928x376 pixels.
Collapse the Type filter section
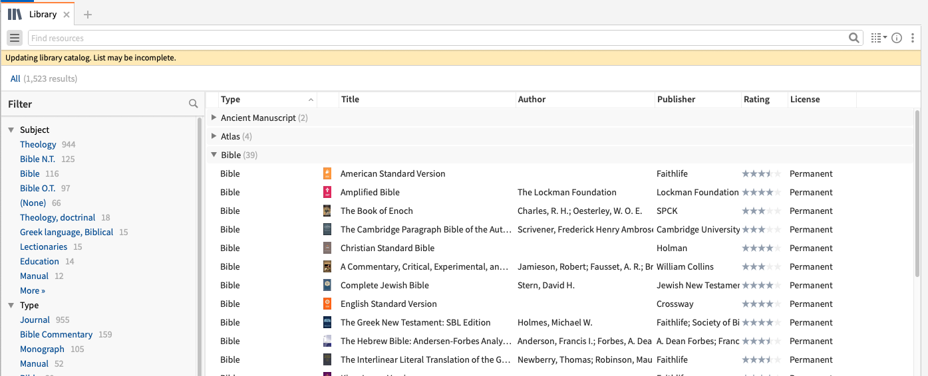point(11,306)
